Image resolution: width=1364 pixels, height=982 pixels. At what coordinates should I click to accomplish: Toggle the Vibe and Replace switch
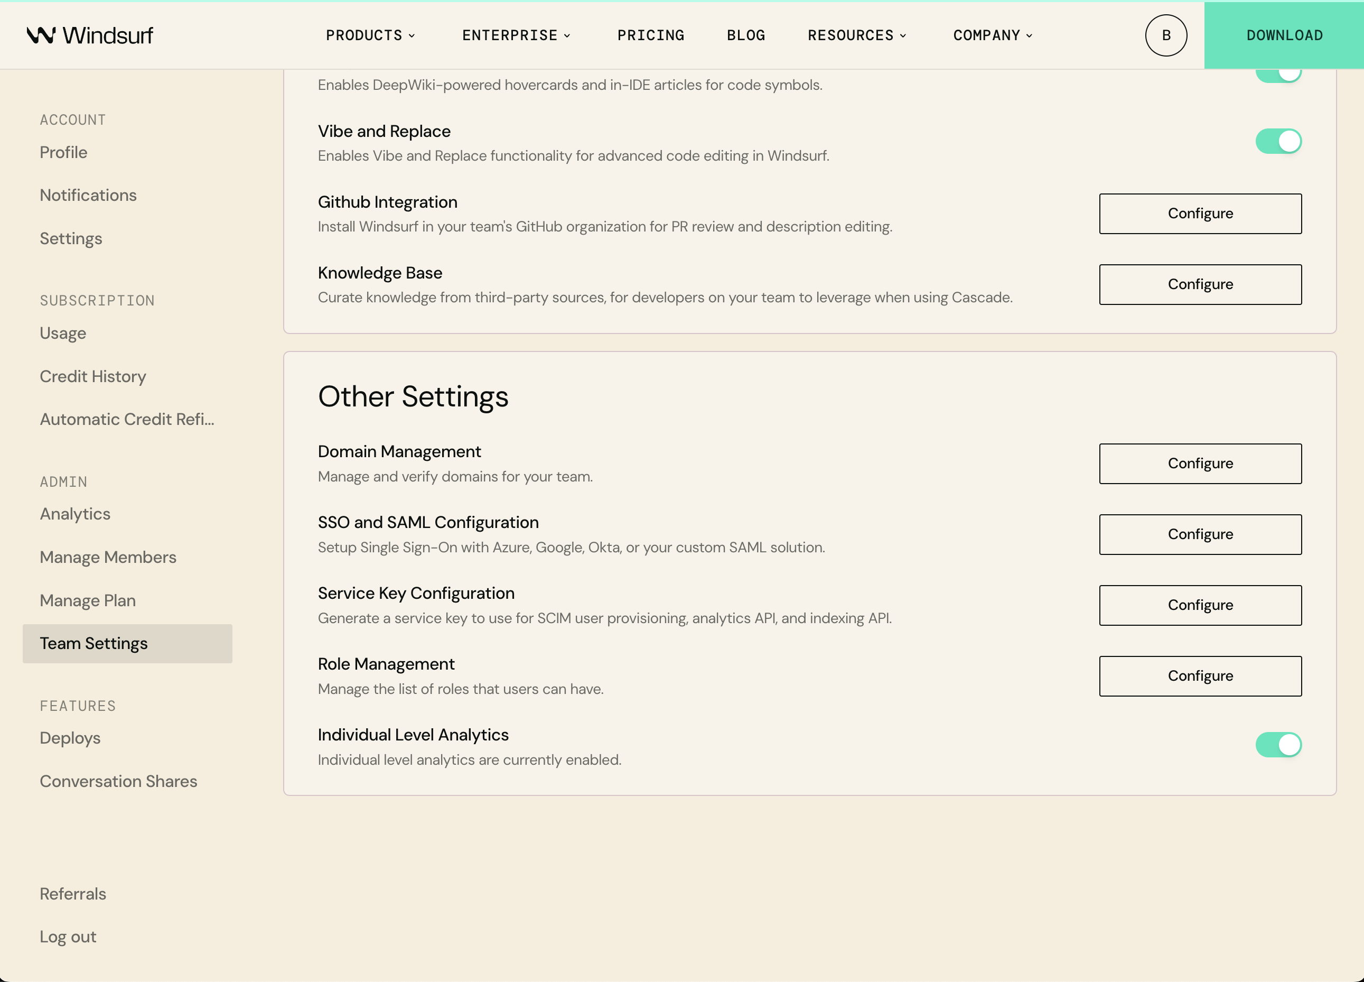point(1278,142)
